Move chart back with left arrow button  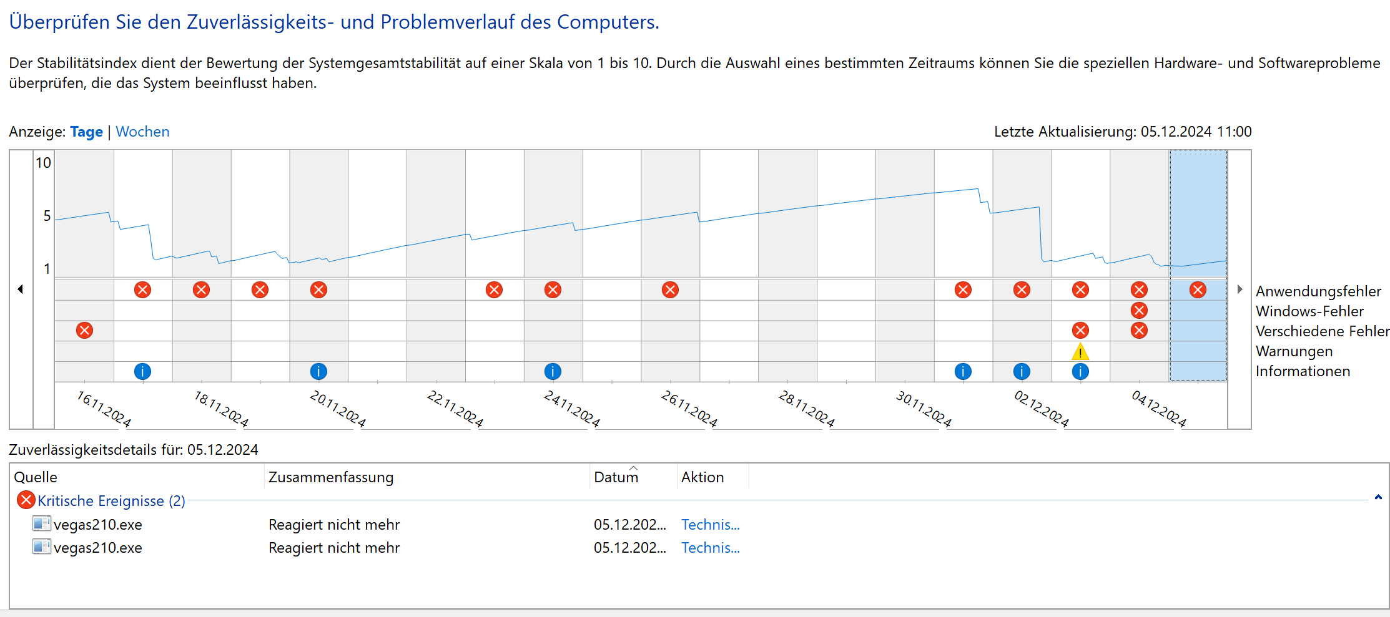21,289
